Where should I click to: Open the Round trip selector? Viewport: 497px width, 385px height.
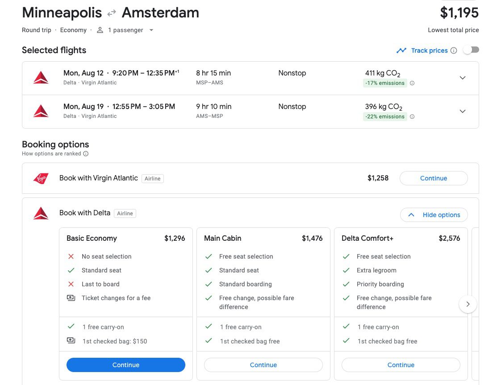(36, 30)
